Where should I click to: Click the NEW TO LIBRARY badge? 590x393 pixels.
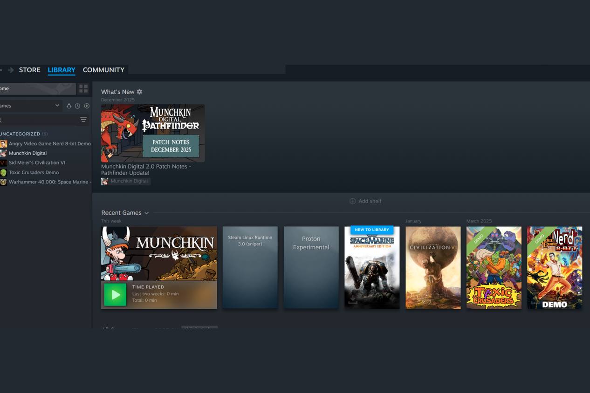pyautogui.click(x=372, y=230)
